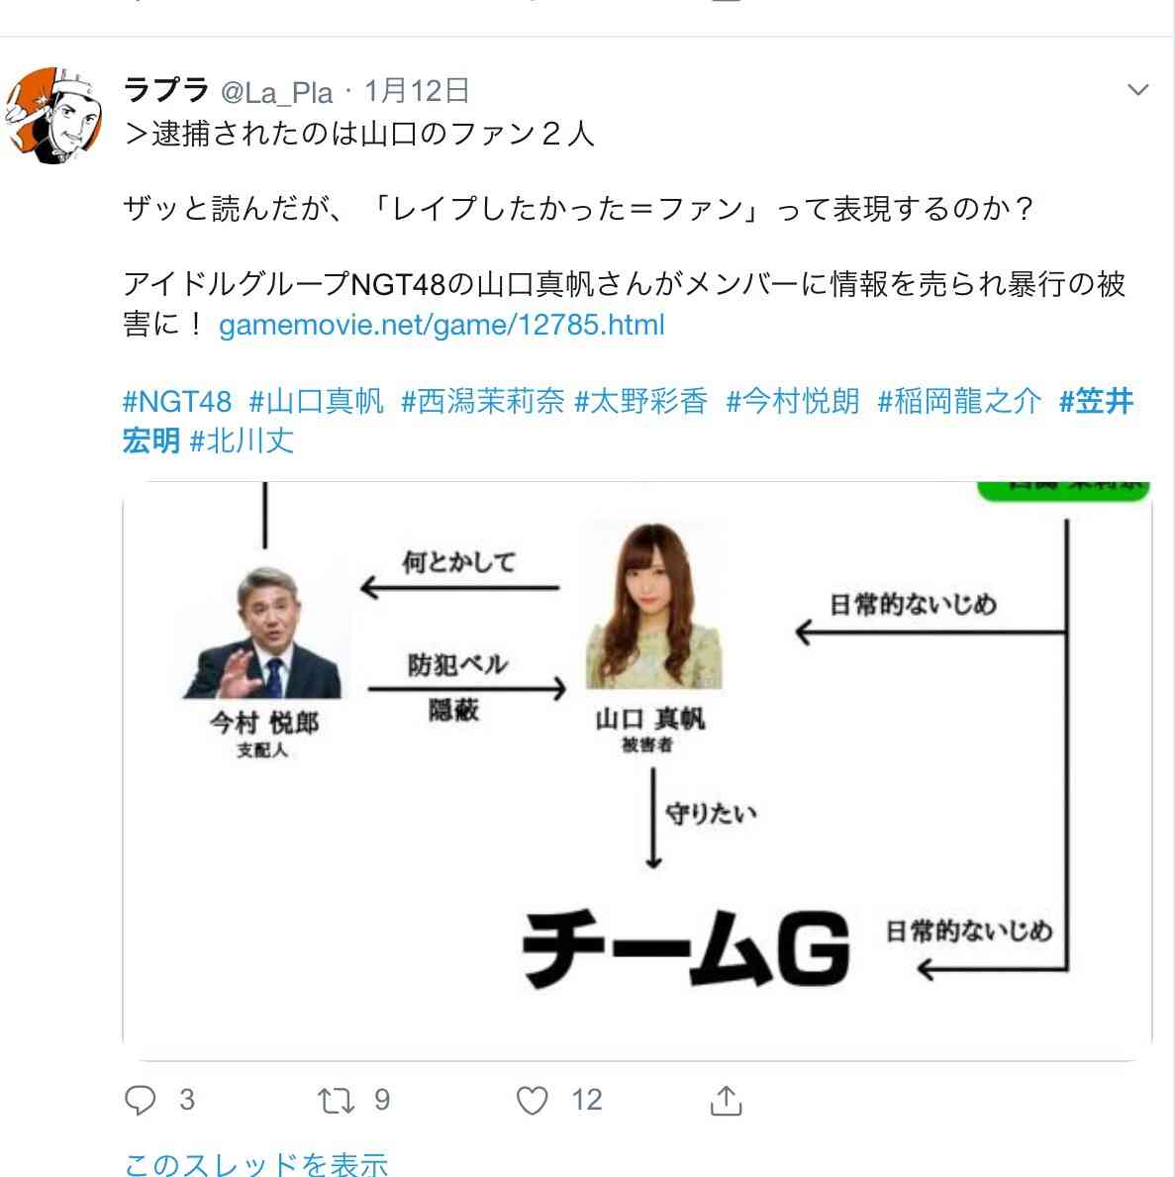Open ラプラ's profile avatar

pos(53,115)
